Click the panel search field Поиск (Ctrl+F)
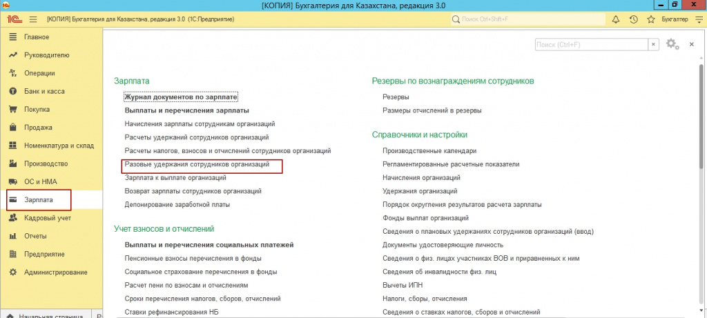The image size is (707, 318). click(592, 44)
